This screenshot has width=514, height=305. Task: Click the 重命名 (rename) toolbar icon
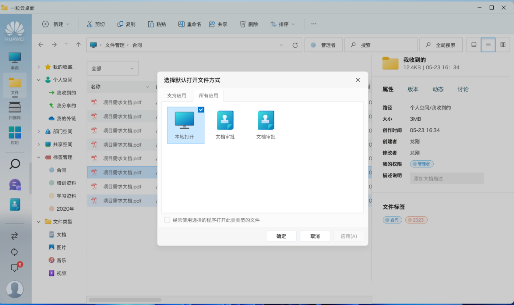(181, 24)
